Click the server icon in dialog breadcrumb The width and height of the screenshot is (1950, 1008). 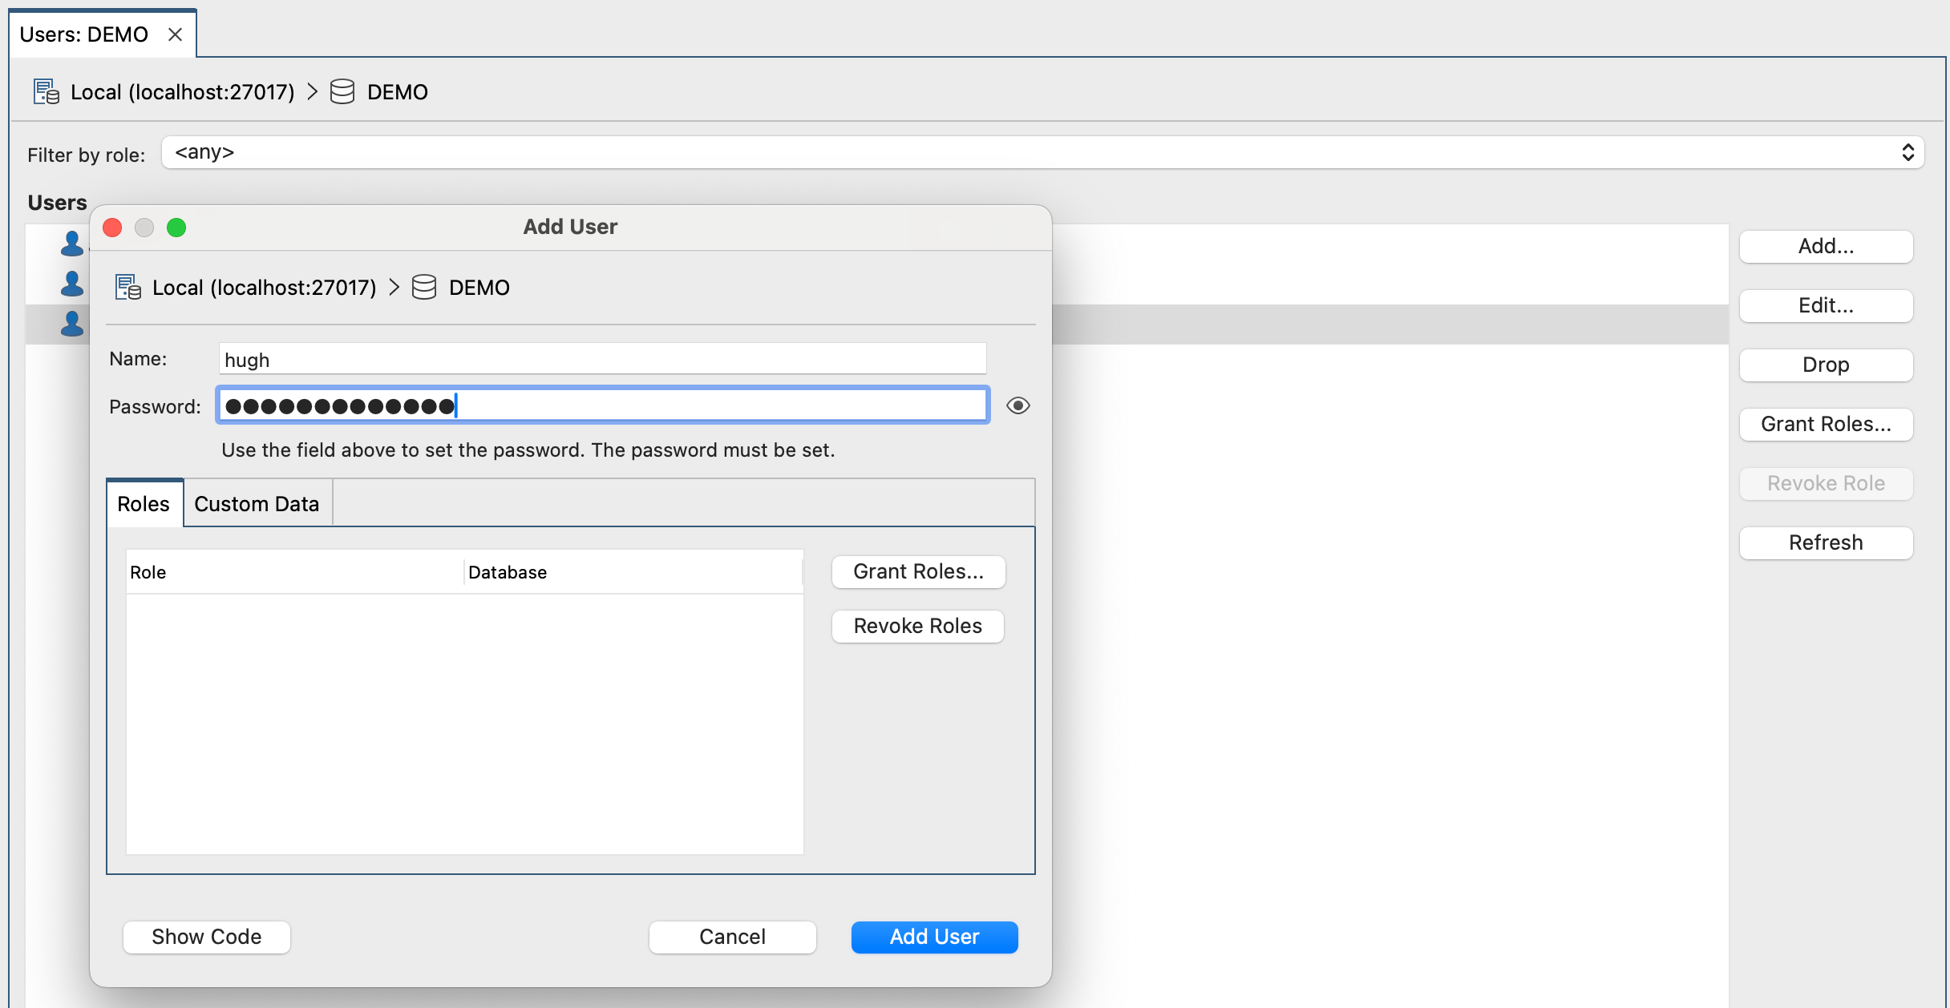128,287
